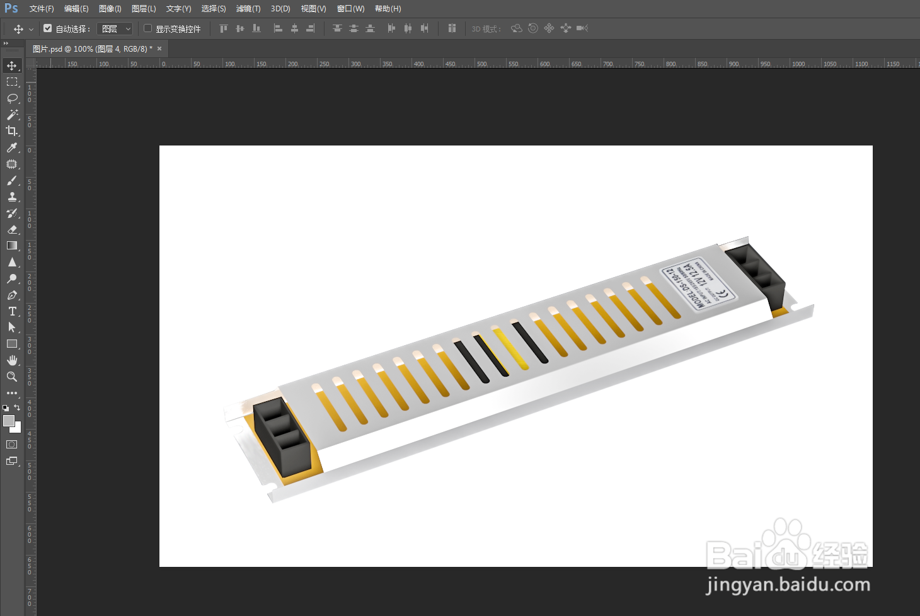Image resolution: width=920 pixels, height=616 pixels.
Task: Open the 文件(F) menu
Action: tap(42, 9)
